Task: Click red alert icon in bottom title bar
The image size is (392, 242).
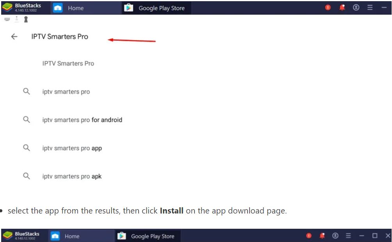Action: [x=309, y=235]
